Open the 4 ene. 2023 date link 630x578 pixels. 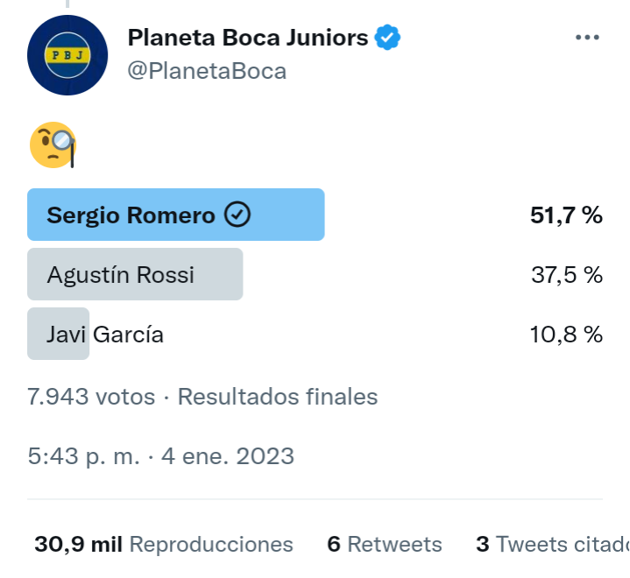pos(228,456)
